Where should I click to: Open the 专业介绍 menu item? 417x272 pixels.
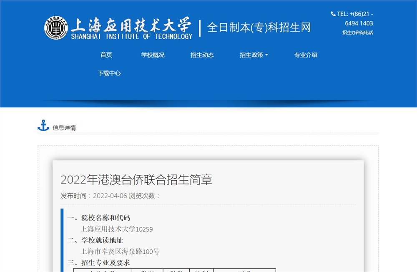coord(306,55)
